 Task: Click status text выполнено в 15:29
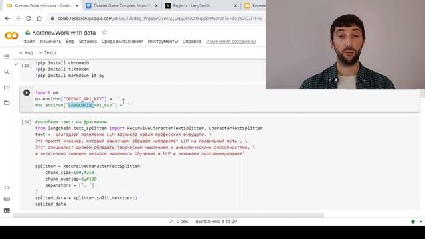[216, 221]
